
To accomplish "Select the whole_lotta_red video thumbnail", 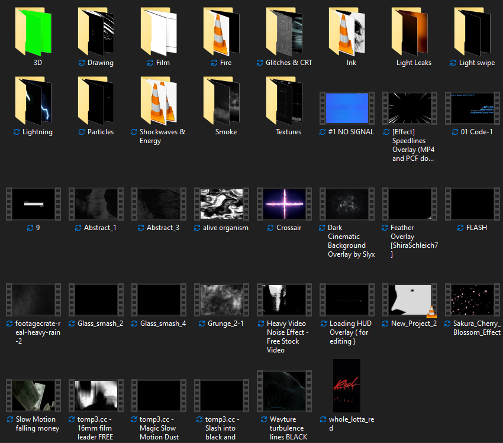I will click(346, 386).
